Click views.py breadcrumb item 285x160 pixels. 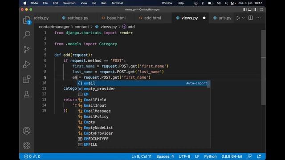point(106,27)
